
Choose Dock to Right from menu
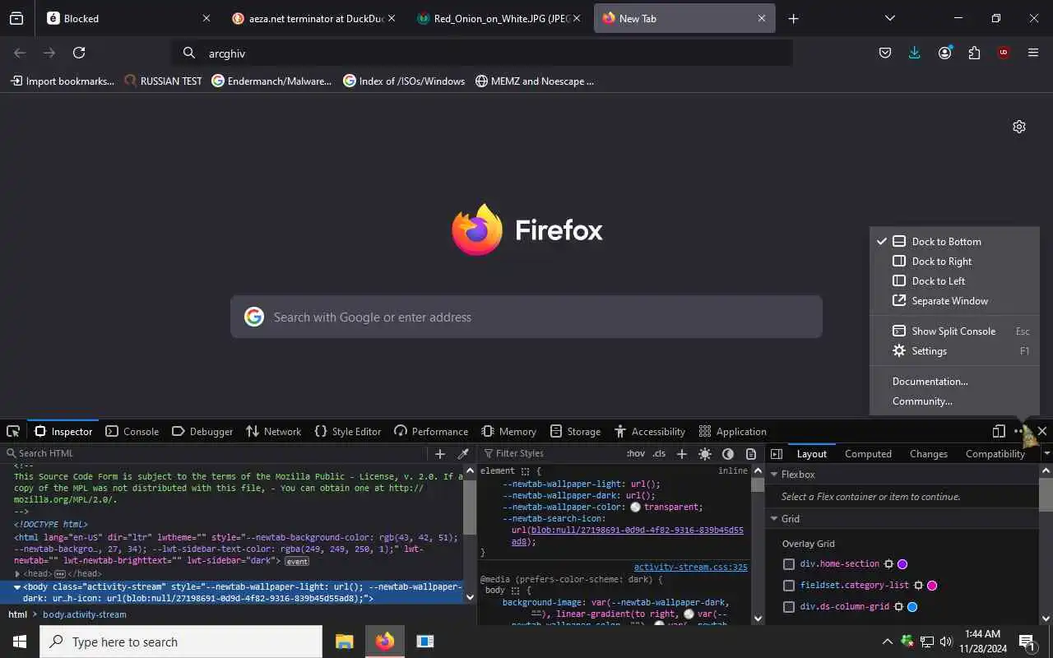(954, 261)
